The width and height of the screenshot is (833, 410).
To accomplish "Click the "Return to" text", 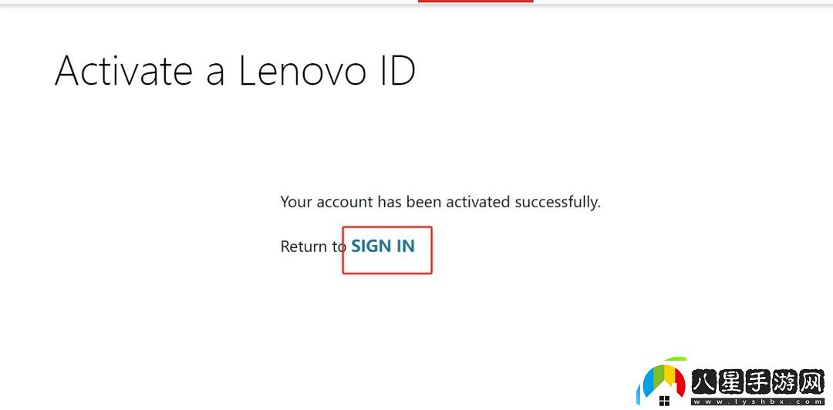I will tap(313, 247).
